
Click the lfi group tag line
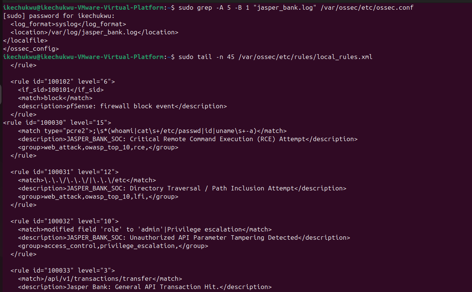98,196
